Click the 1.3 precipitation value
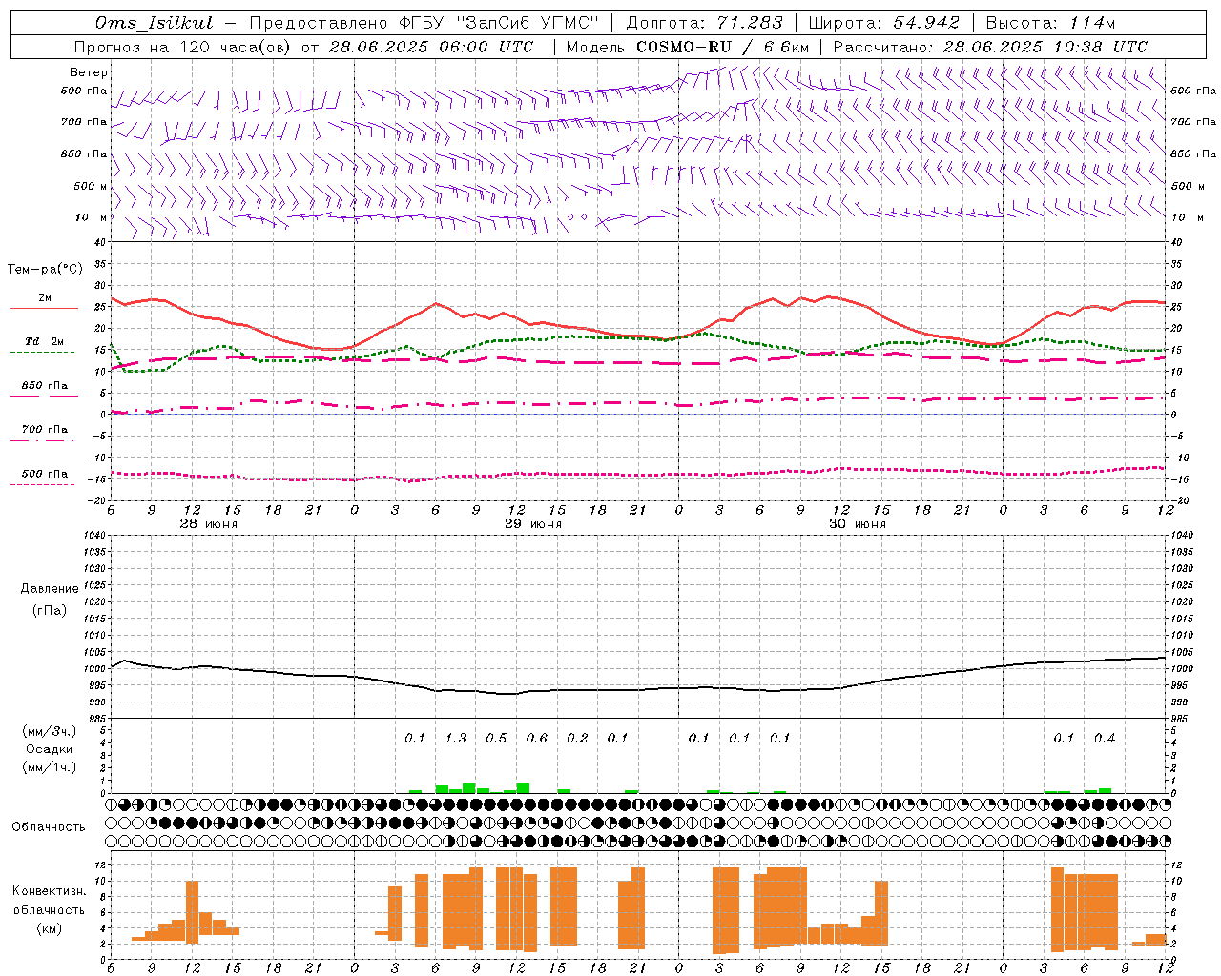The height and width of the screenshot is (976, 1221). [456, 739]
